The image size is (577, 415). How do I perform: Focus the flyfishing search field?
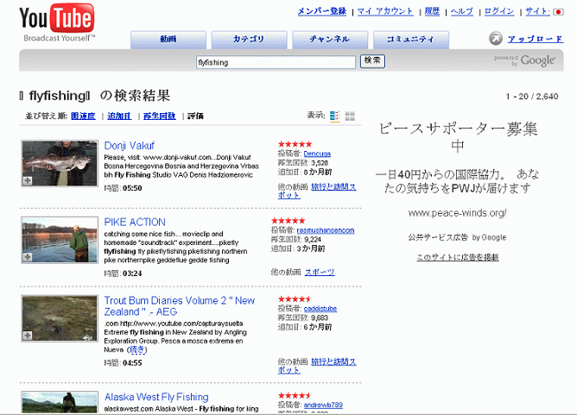(276, 62)
